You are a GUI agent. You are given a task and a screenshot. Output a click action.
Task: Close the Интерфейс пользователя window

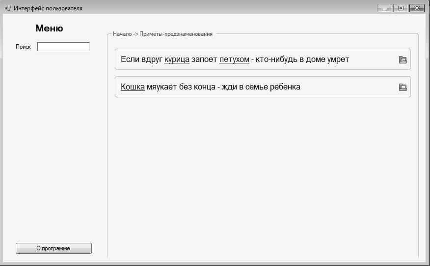417,8
